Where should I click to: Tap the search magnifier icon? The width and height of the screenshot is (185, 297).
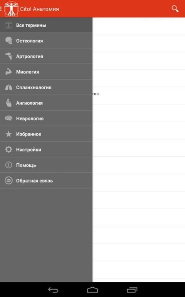175,9
